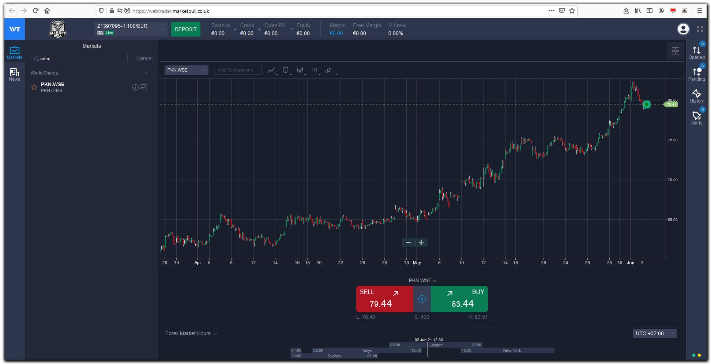Cancel the markets search
This screenshot has width=711, height=364.
tap(144, 58)
